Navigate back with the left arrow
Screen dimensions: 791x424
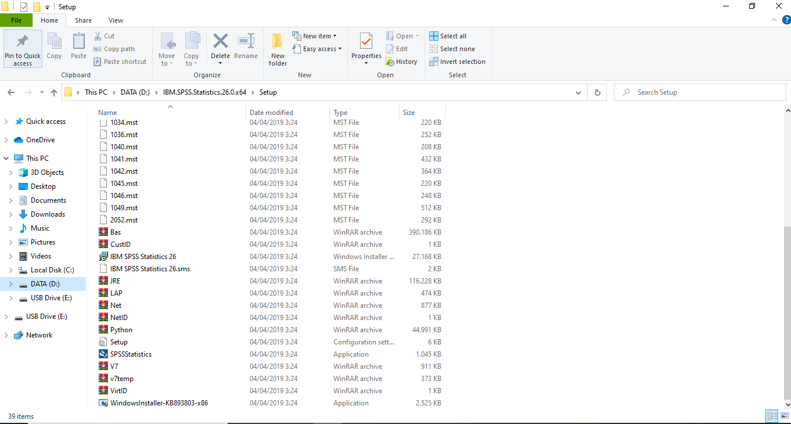[x=11, y=92]
